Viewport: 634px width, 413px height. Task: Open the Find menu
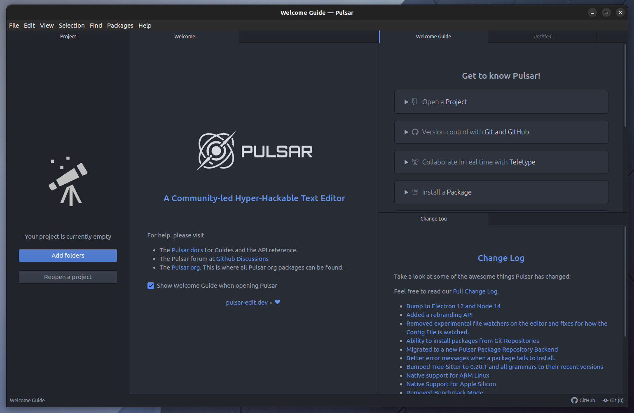pyautogui.click(x=96, y=26)
